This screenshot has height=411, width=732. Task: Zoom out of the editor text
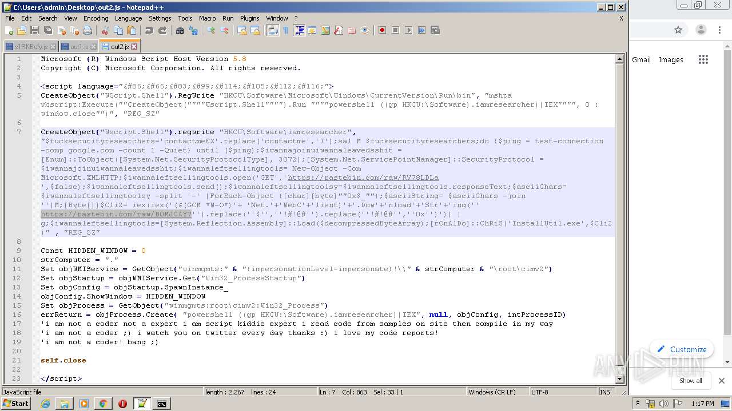click(224, 30)
